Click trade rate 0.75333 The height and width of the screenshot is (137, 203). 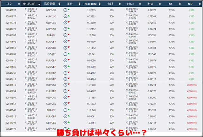click(x=91, y=104)
